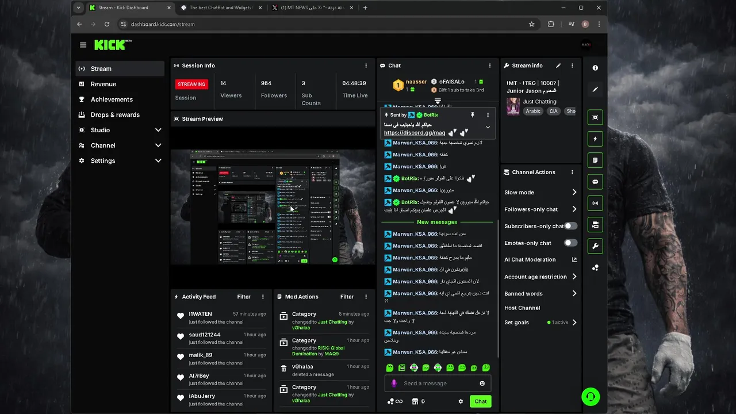Open the AI Chat Moderation external link
Viewport: 736px width, 414px height.
point(574,260)
